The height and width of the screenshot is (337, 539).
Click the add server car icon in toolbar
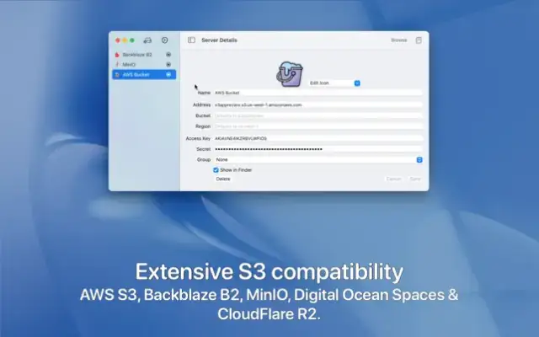pyautogui.click(x=147, y=40)
